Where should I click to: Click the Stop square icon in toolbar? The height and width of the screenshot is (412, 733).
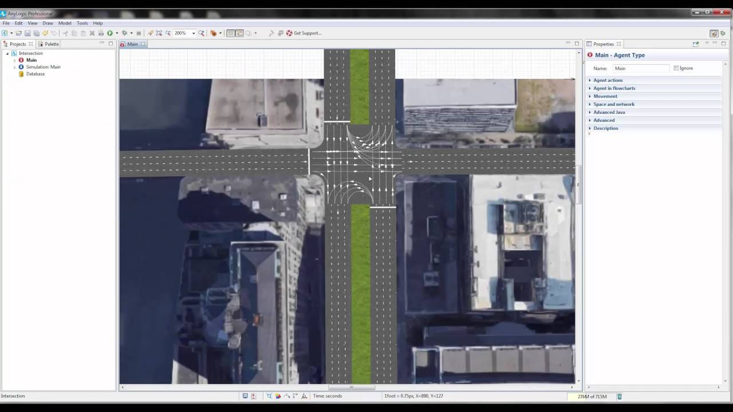(139, 33)
